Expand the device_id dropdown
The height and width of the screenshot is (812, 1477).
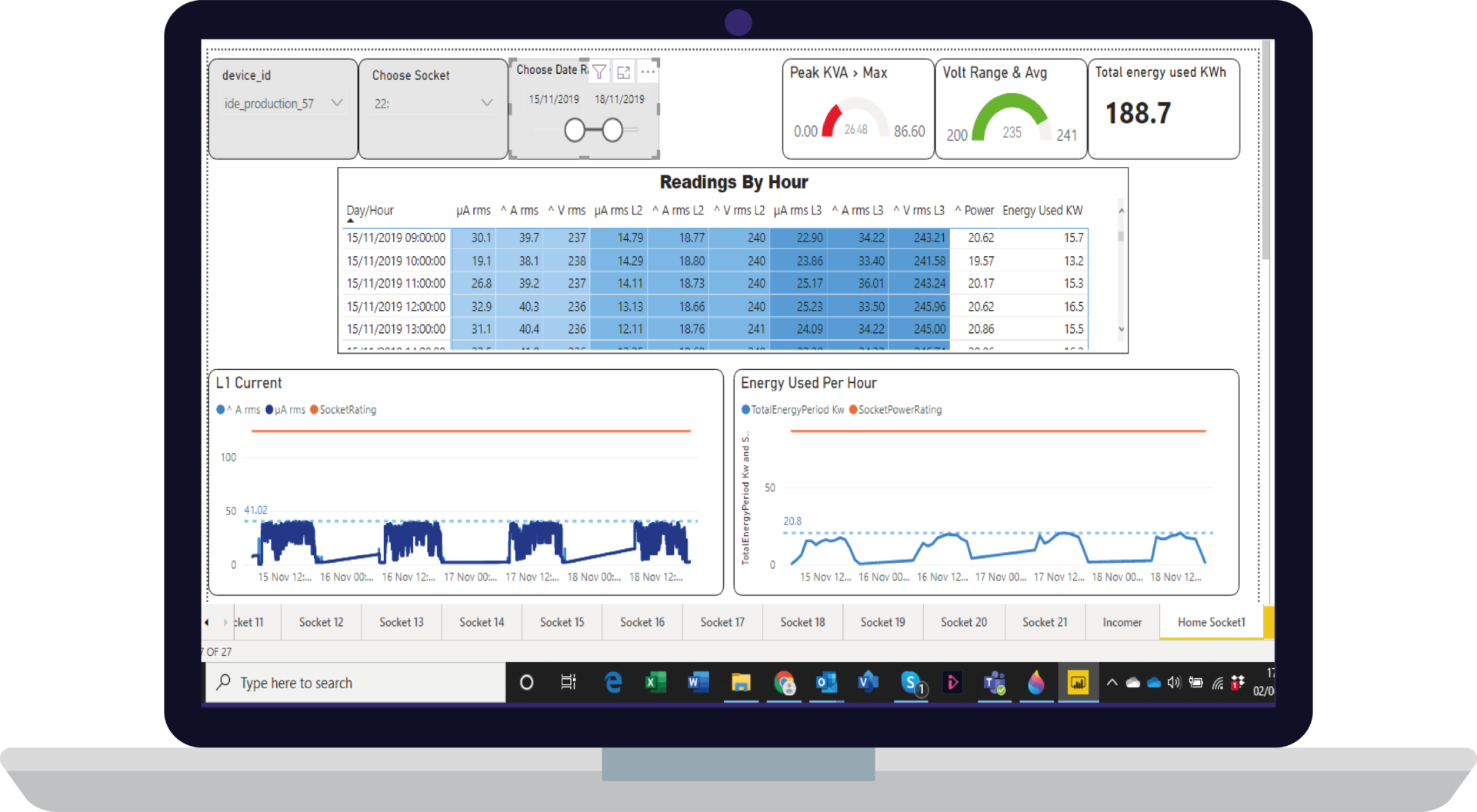(336, 103)
